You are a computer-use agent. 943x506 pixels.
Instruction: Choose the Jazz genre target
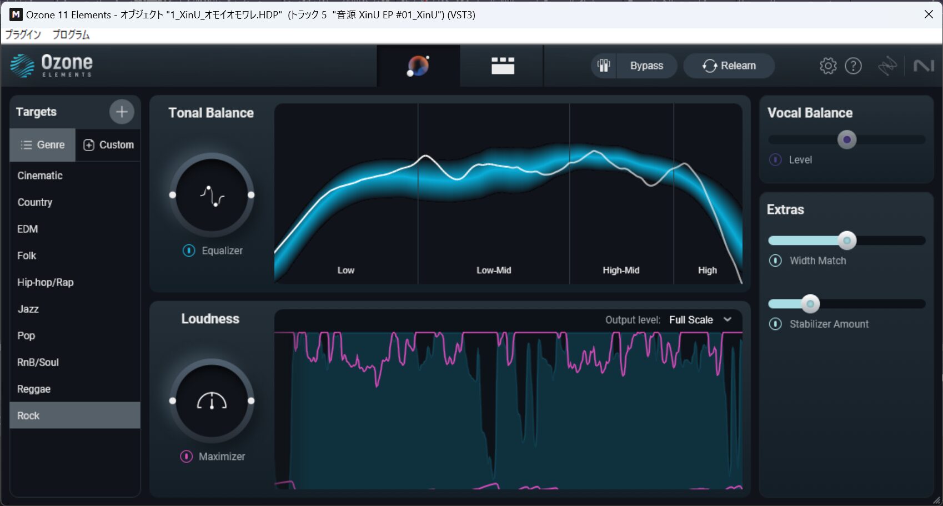coord(75,309)
